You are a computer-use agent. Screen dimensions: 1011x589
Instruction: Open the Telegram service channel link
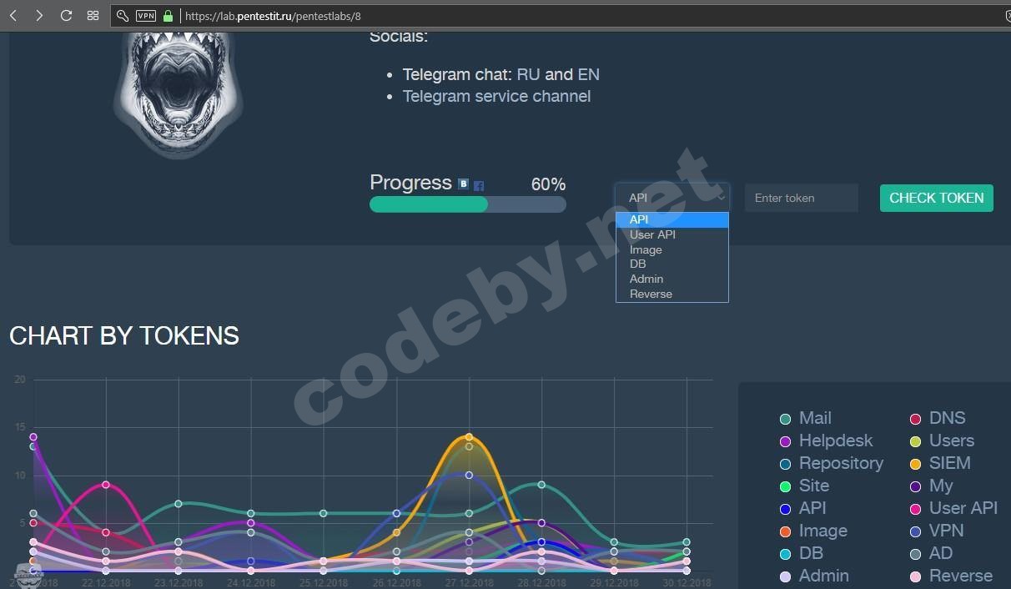pyautogui.click(x=496, y=96)
